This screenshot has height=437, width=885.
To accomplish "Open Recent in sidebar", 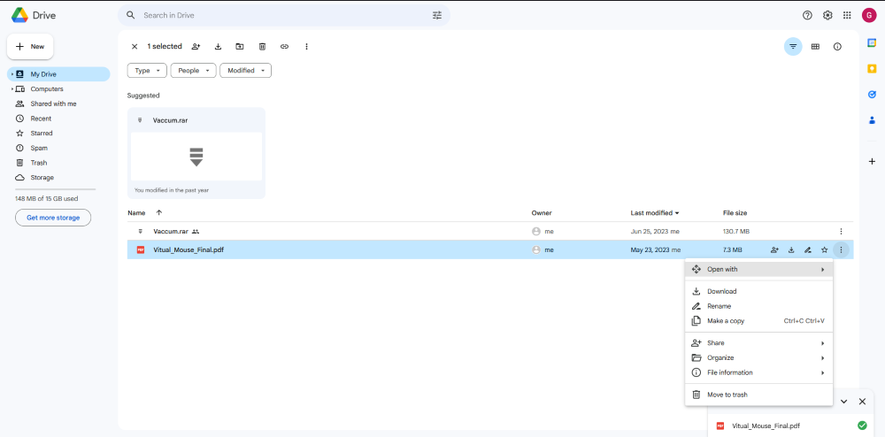I will pyautogui.click(x=58, y=119).
